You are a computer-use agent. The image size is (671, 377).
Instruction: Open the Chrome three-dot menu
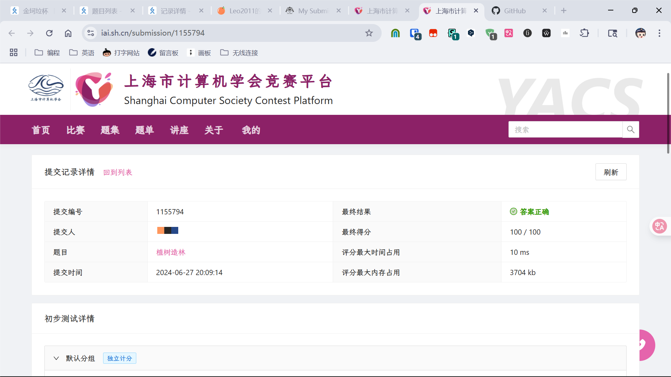(x=659, y=33)
